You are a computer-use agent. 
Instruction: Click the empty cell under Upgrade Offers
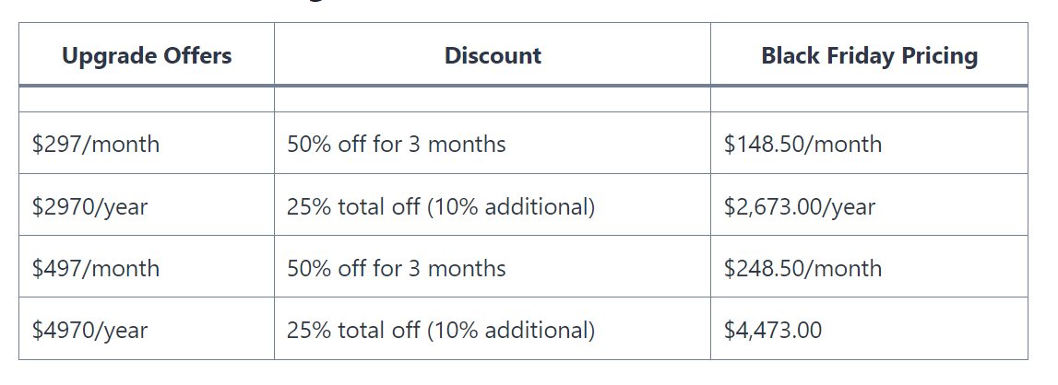click(x=147, y=99)
